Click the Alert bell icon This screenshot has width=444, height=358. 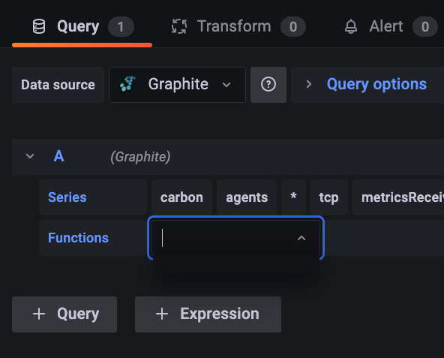[351, 27]
